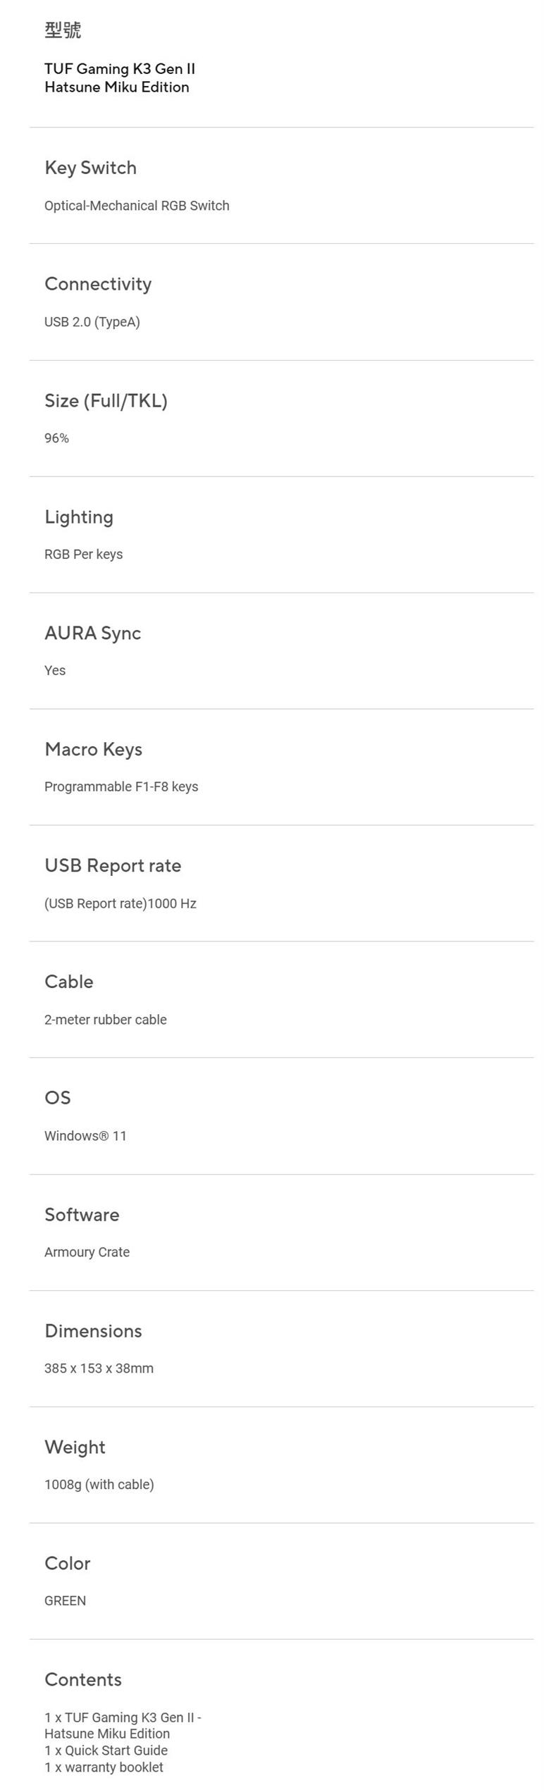Click the RGB Per keys lighting value

click(x=83, y=555)
